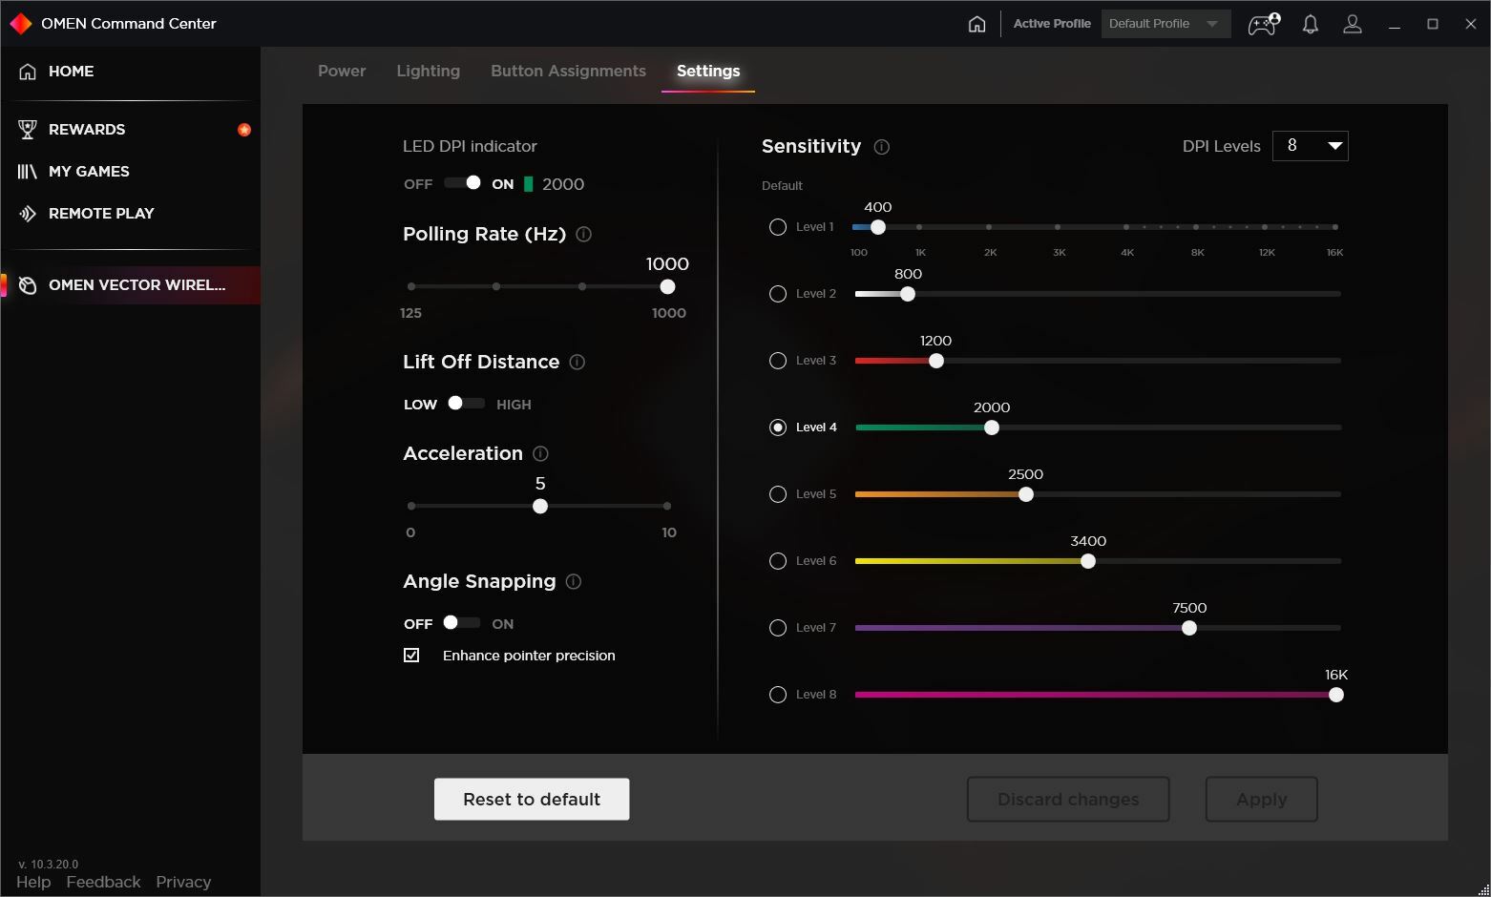Uncheck Enhance pointer precision
This screenshot has height=897, width=1491.
[x=411, y=655]
